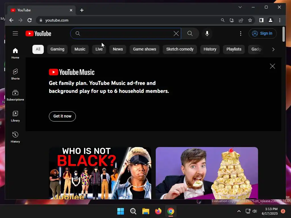Bookmark this tab with the star icon
This screenshot has height=218, width=291.
click(250, 20)
